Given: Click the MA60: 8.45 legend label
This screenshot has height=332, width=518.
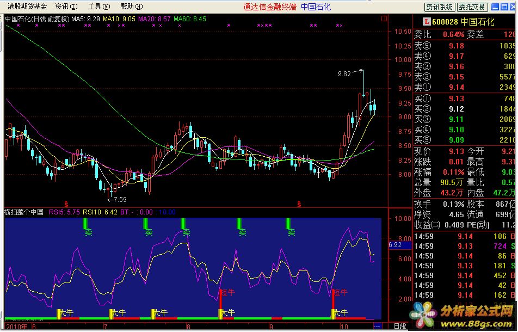Looking at the screenshot, I should pos(190,19).
